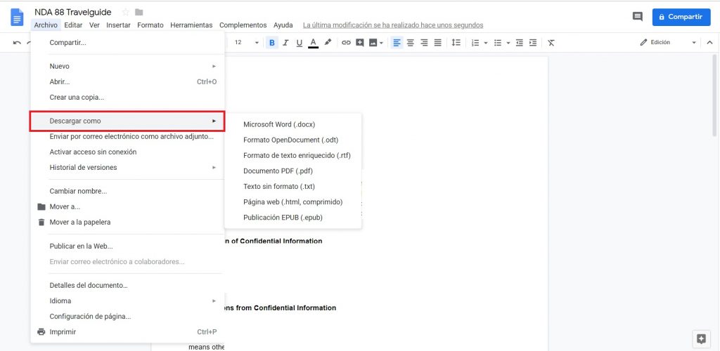Choose Compartir... in the Archivo menu

(x=128, y=43)
